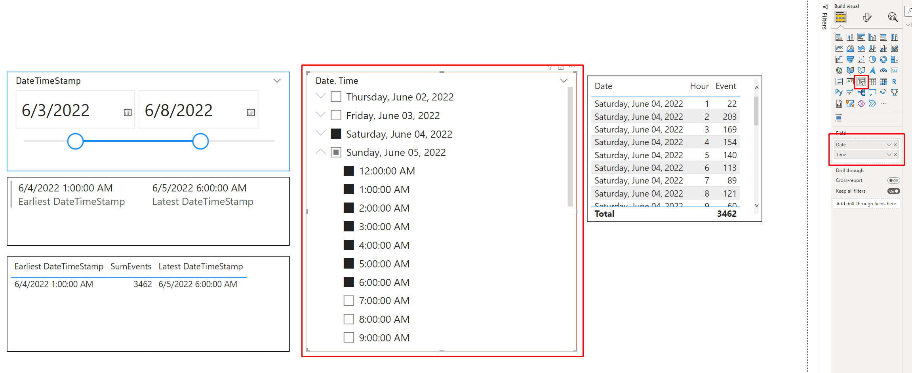Open the start date calendar picker
912x373 pixels.
point(128,112)
